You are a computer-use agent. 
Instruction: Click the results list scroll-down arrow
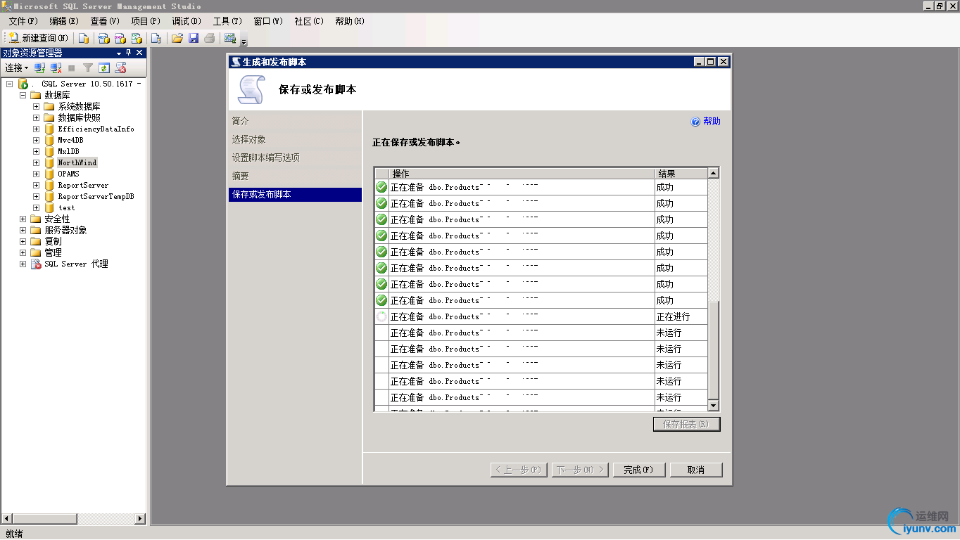point(713,406)
